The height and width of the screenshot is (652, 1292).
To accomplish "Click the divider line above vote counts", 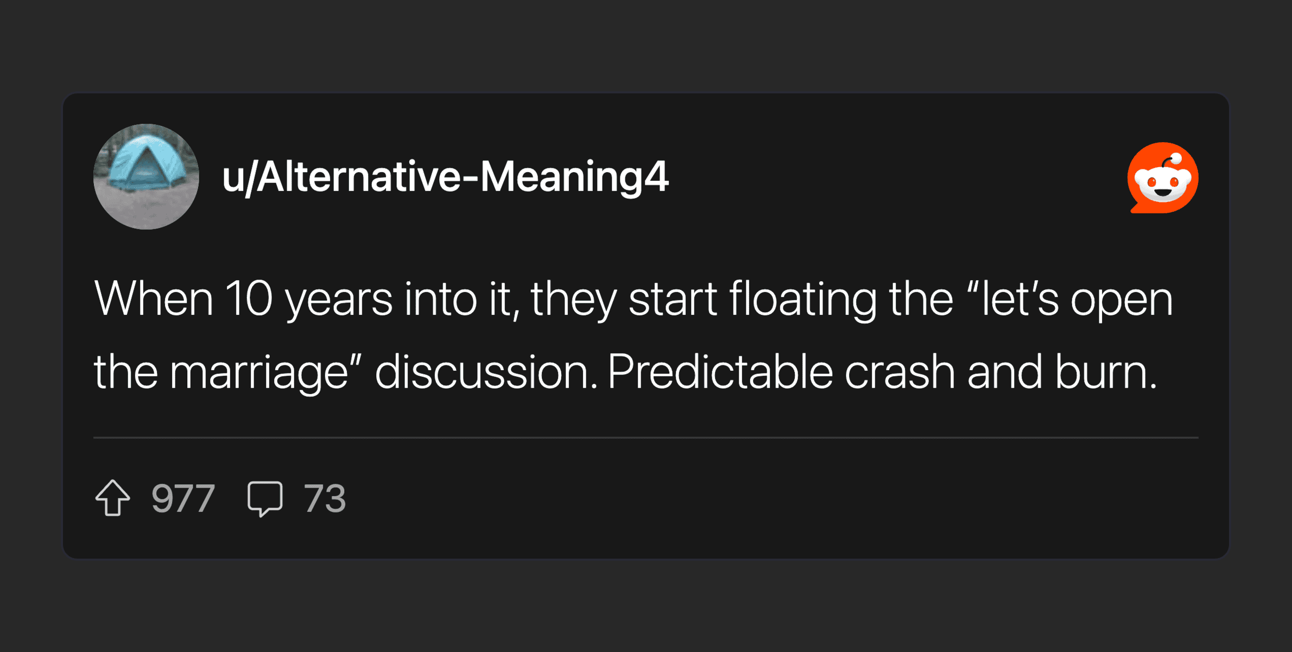I will [646, 437].
